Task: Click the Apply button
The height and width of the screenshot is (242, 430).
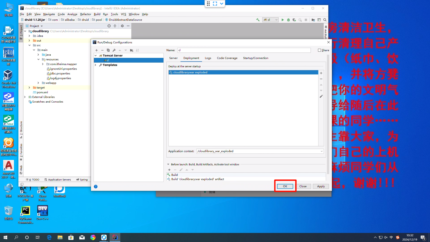Action: point(321,187)
